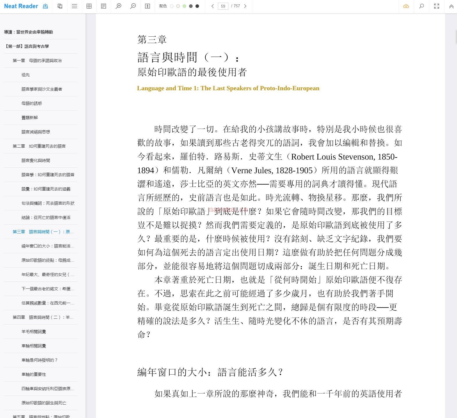
Task: Select 車輪是何時發明的? entry
Action: tap(40, 360)
